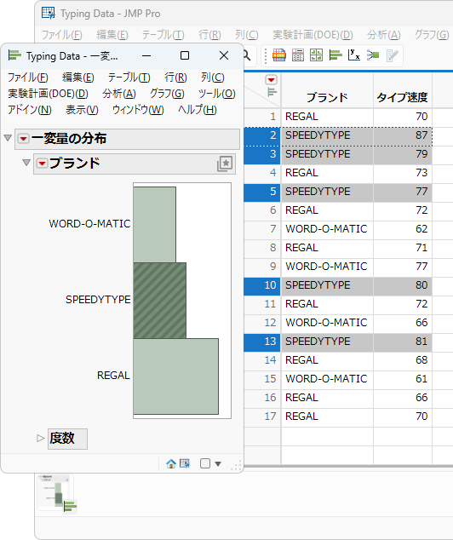The width and height of the screenshot is (453, 540).
Task: Click the WORD-O-MATIC axis label in histogram
Action: pos(89,224)
